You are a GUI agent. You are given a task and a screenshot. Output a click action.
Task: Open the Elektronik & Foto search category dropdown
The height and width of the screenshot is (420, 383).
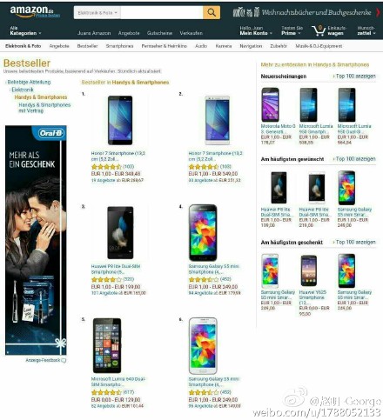(x=97, y=13)
